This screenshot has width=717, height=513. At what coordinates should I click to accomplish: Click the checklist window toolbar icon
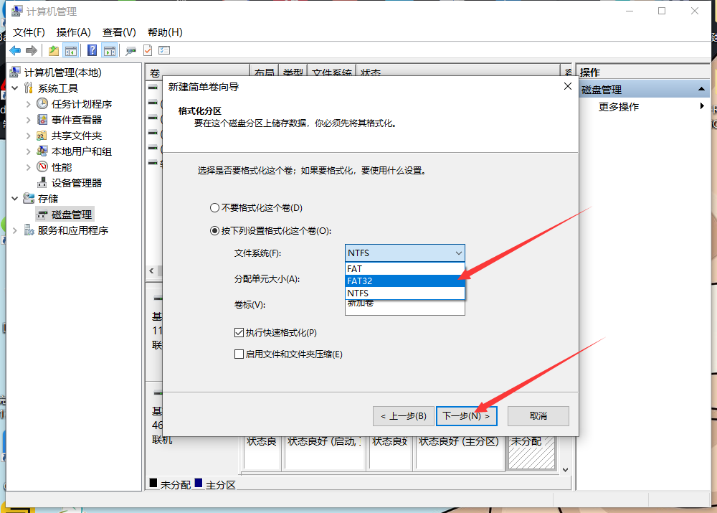[163, 50]
